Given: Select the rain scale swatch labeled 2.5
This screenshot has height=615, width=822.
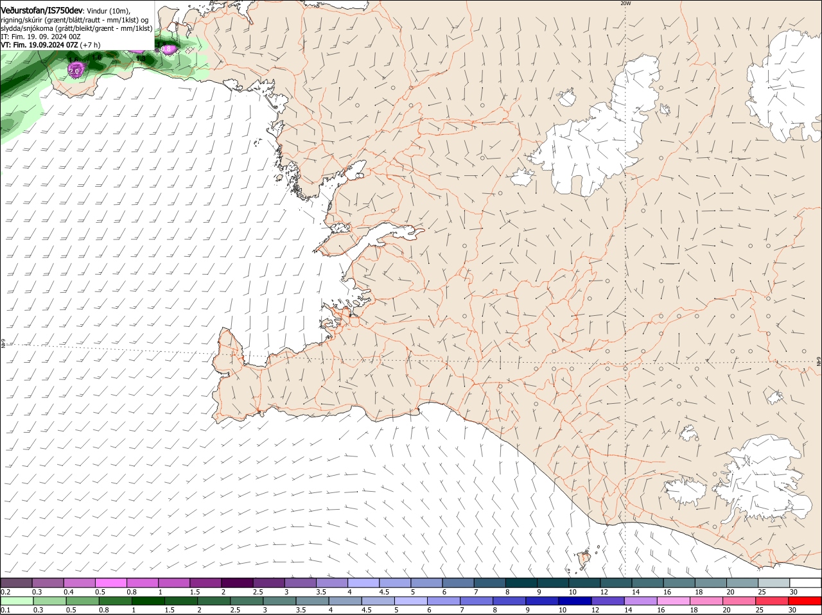Looking at the screenshot, I should (247, 601).
